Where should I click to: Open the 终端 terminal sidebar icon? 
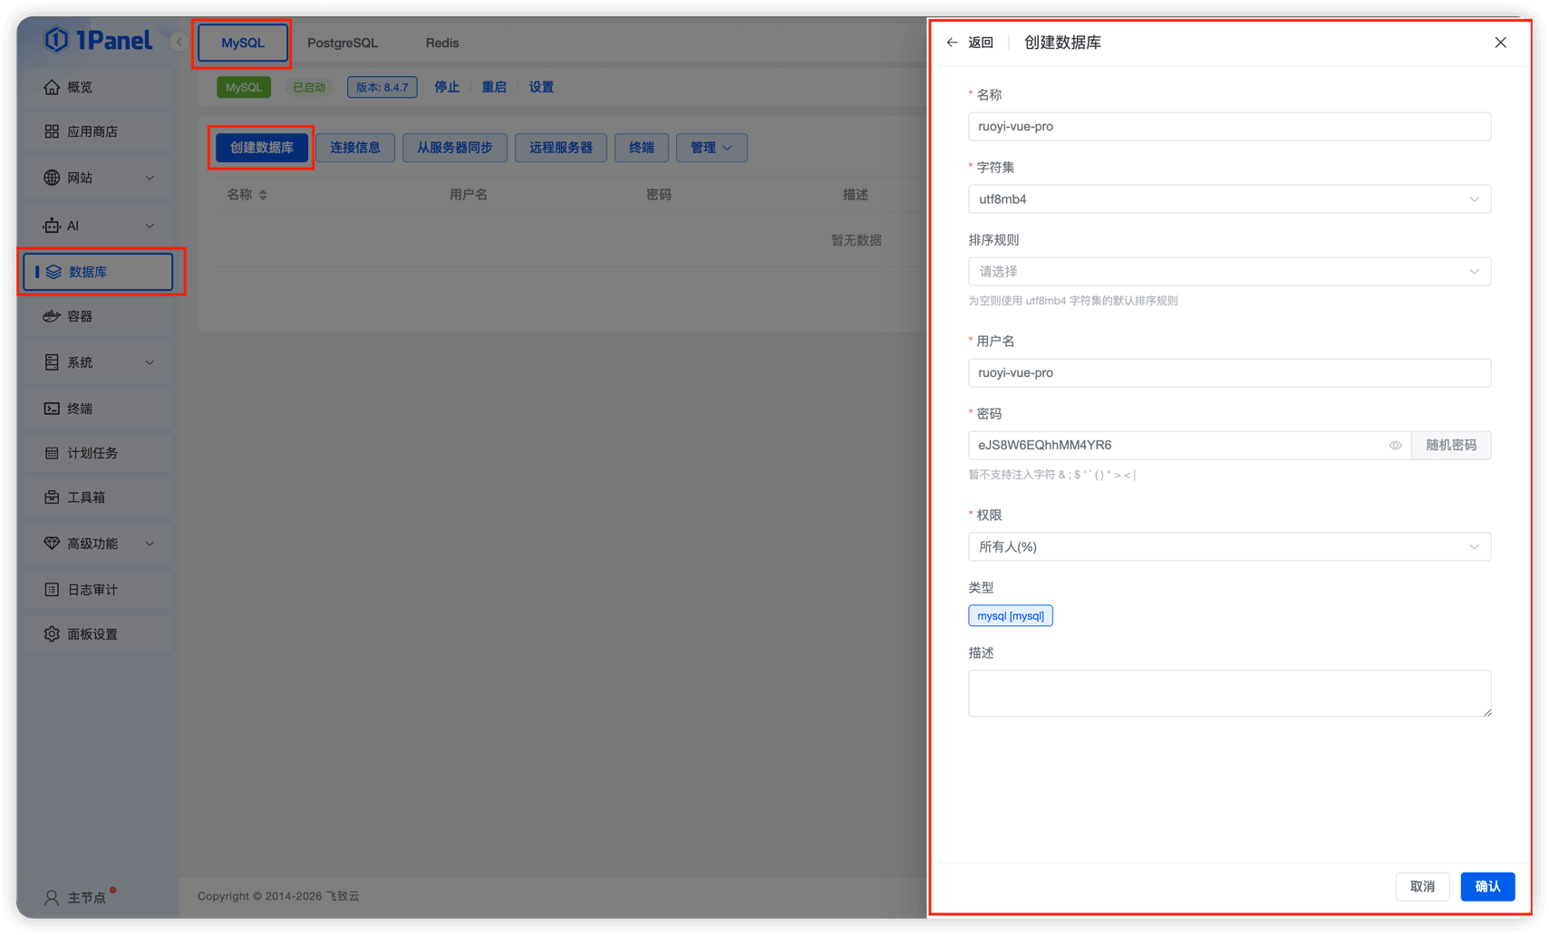[52, 409]
